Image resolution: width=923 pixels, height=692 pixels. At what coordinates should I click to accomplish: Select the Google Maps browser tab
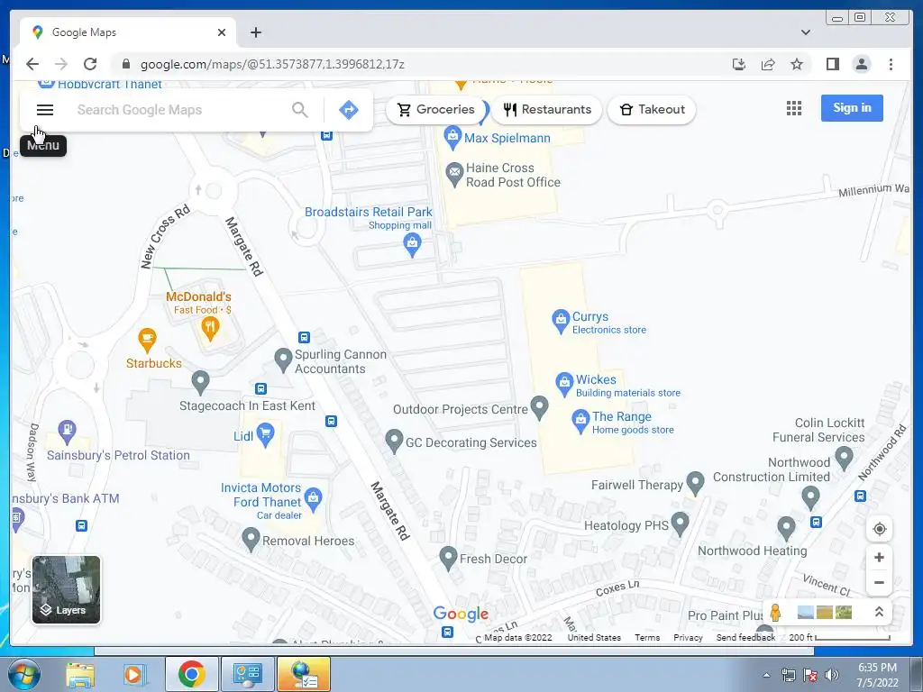click(x=128, y=32)
